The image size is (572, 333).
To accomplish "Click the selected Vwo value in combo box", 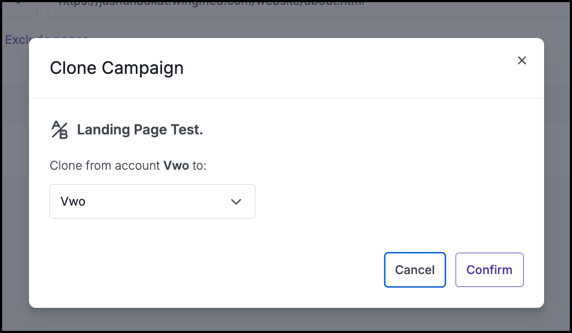I will pyautogui.click(x=73, y=201).
